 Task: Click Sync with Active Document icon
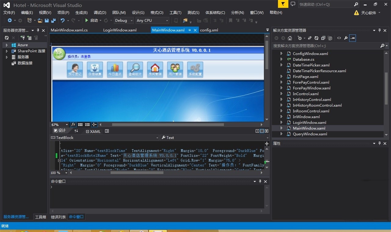[309, 38]
